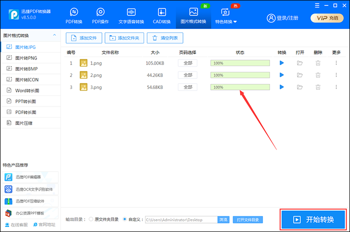Start converting 3.png with play icon

[x=281, y=87]
